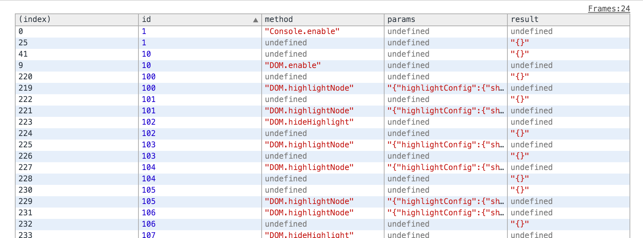Click the sort arrow in id column

pyautogui.click(x=255, y=20)
